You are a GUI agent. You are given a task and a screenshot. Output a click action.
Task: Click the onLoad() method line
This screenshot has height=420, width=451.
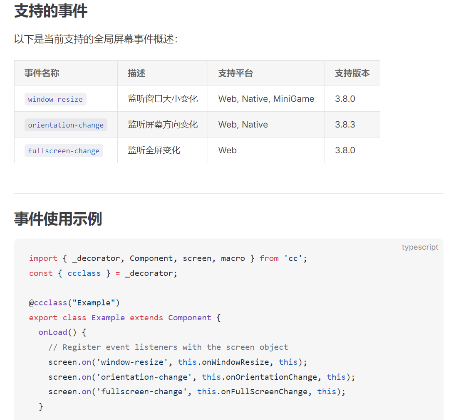[x=62, y=332]
